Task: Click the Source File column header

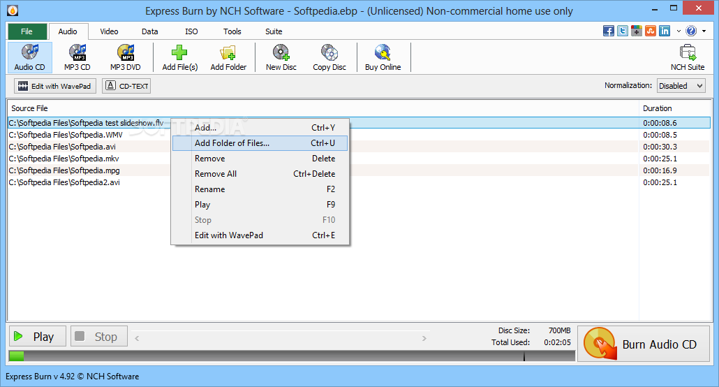Action: pos(323,108)
